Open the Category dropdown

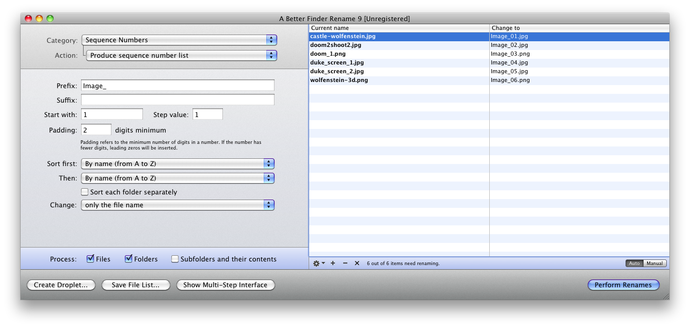pos(179,40)
